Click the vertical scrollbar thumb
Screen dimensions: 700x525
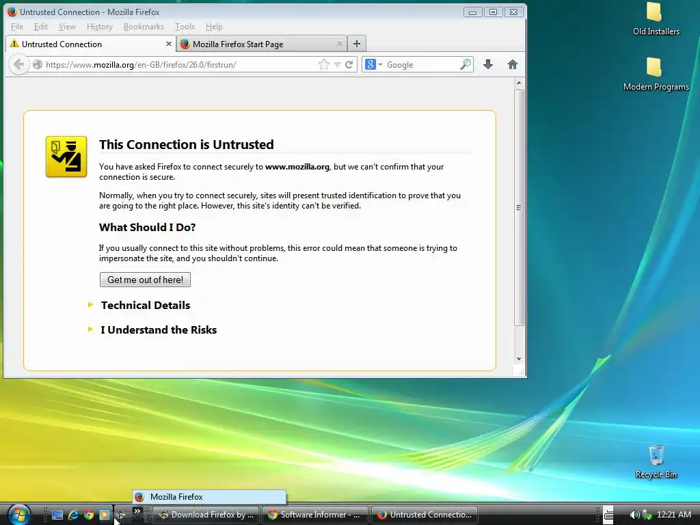point(519,208)
